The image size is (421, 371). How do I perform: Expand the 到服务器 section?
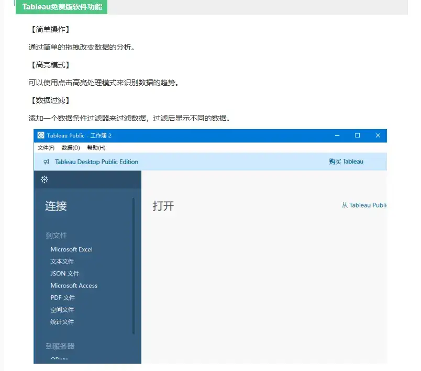pyautogui.click(x=61, y=345)
